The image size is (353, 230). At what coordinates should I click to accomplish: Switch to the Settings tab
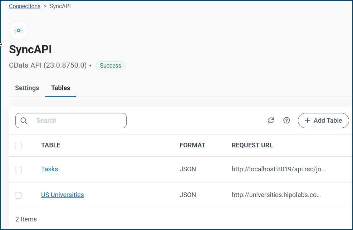tap(27, 88)
